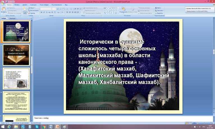Click Delete (Удалить) slide button
The height and width of the screenshot is (129, 215).
coord(32,13)
